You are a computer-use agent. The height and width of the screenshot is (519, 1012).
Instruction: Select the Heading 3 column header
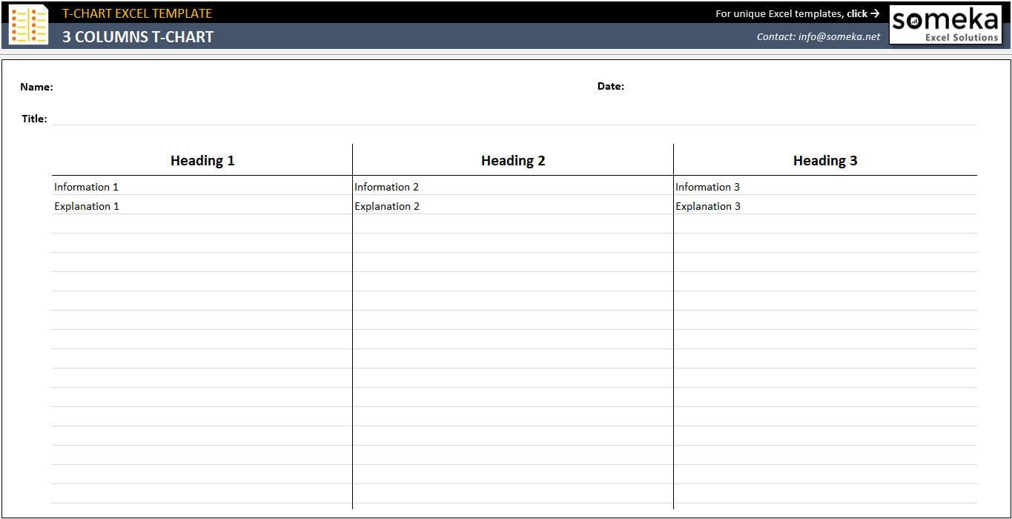tap(824, 160)
